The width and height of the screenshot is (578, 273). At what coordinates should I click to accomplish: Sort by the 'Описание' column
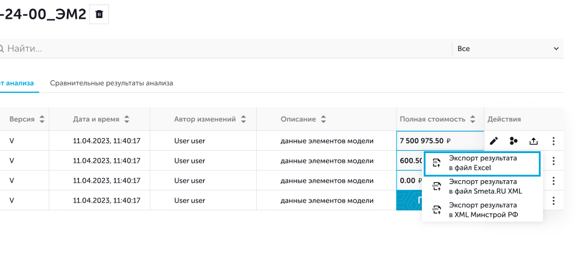click(x=324, y=119)
